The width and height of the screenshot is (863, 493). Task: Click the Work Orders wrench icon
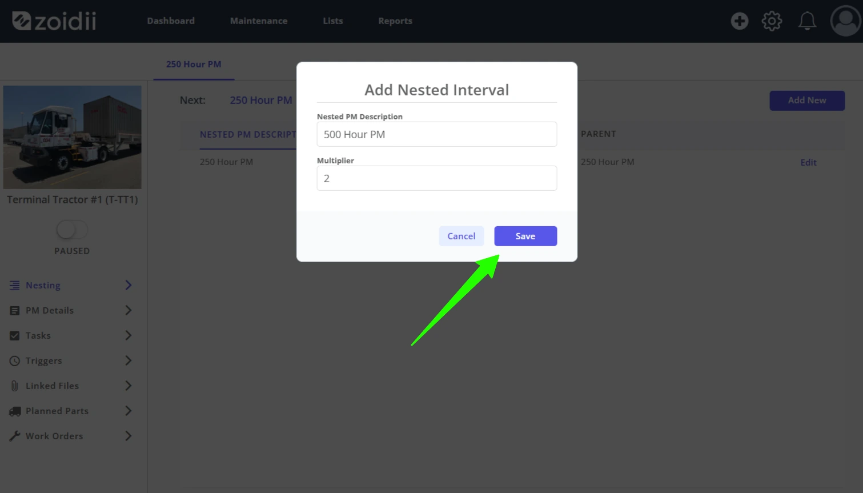(x=14, y=436)
